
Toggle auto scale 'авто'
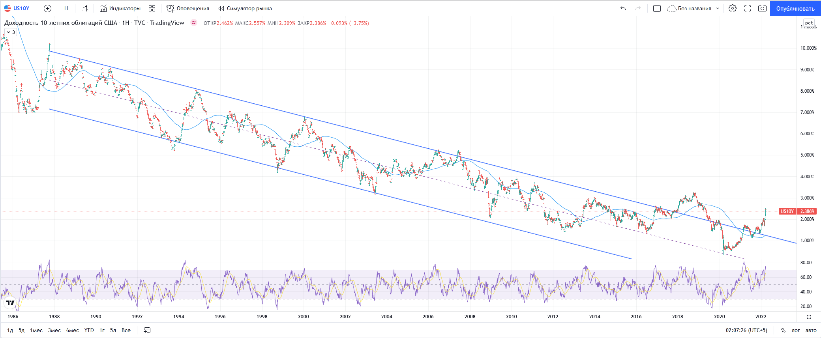coord(811,330)
